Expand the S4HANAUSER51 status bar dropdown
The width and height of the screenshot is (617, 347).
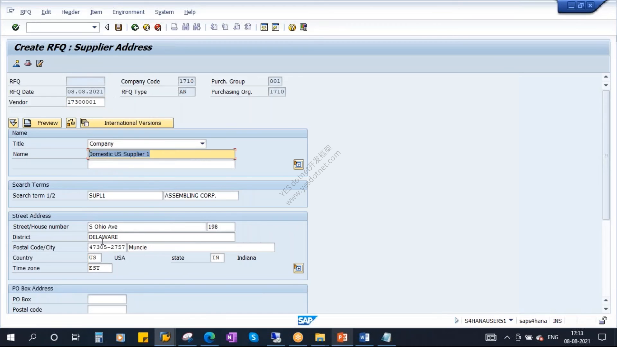(x=511, y=320)
